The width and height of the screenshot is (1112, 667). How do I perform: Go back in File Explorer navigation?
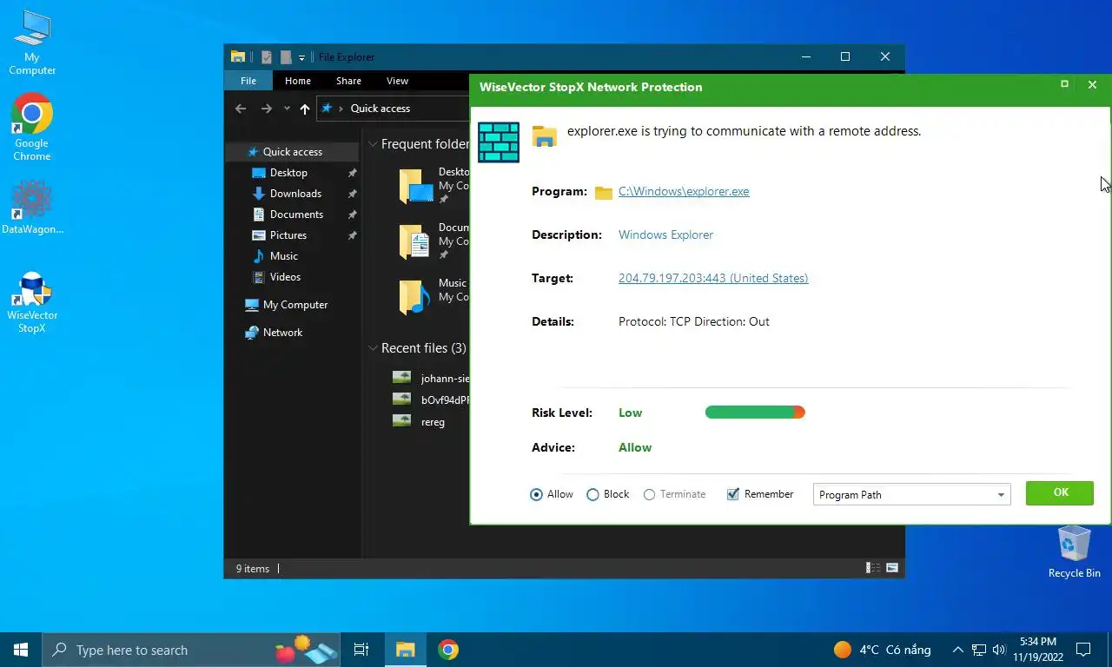click(241, 109)
